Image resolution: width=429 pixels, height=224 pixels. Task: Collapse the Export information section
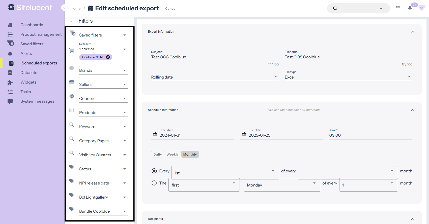click(x=413, y=32)
